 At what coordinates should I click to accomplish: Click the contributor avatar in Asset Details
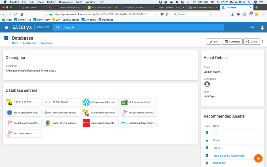207,84
